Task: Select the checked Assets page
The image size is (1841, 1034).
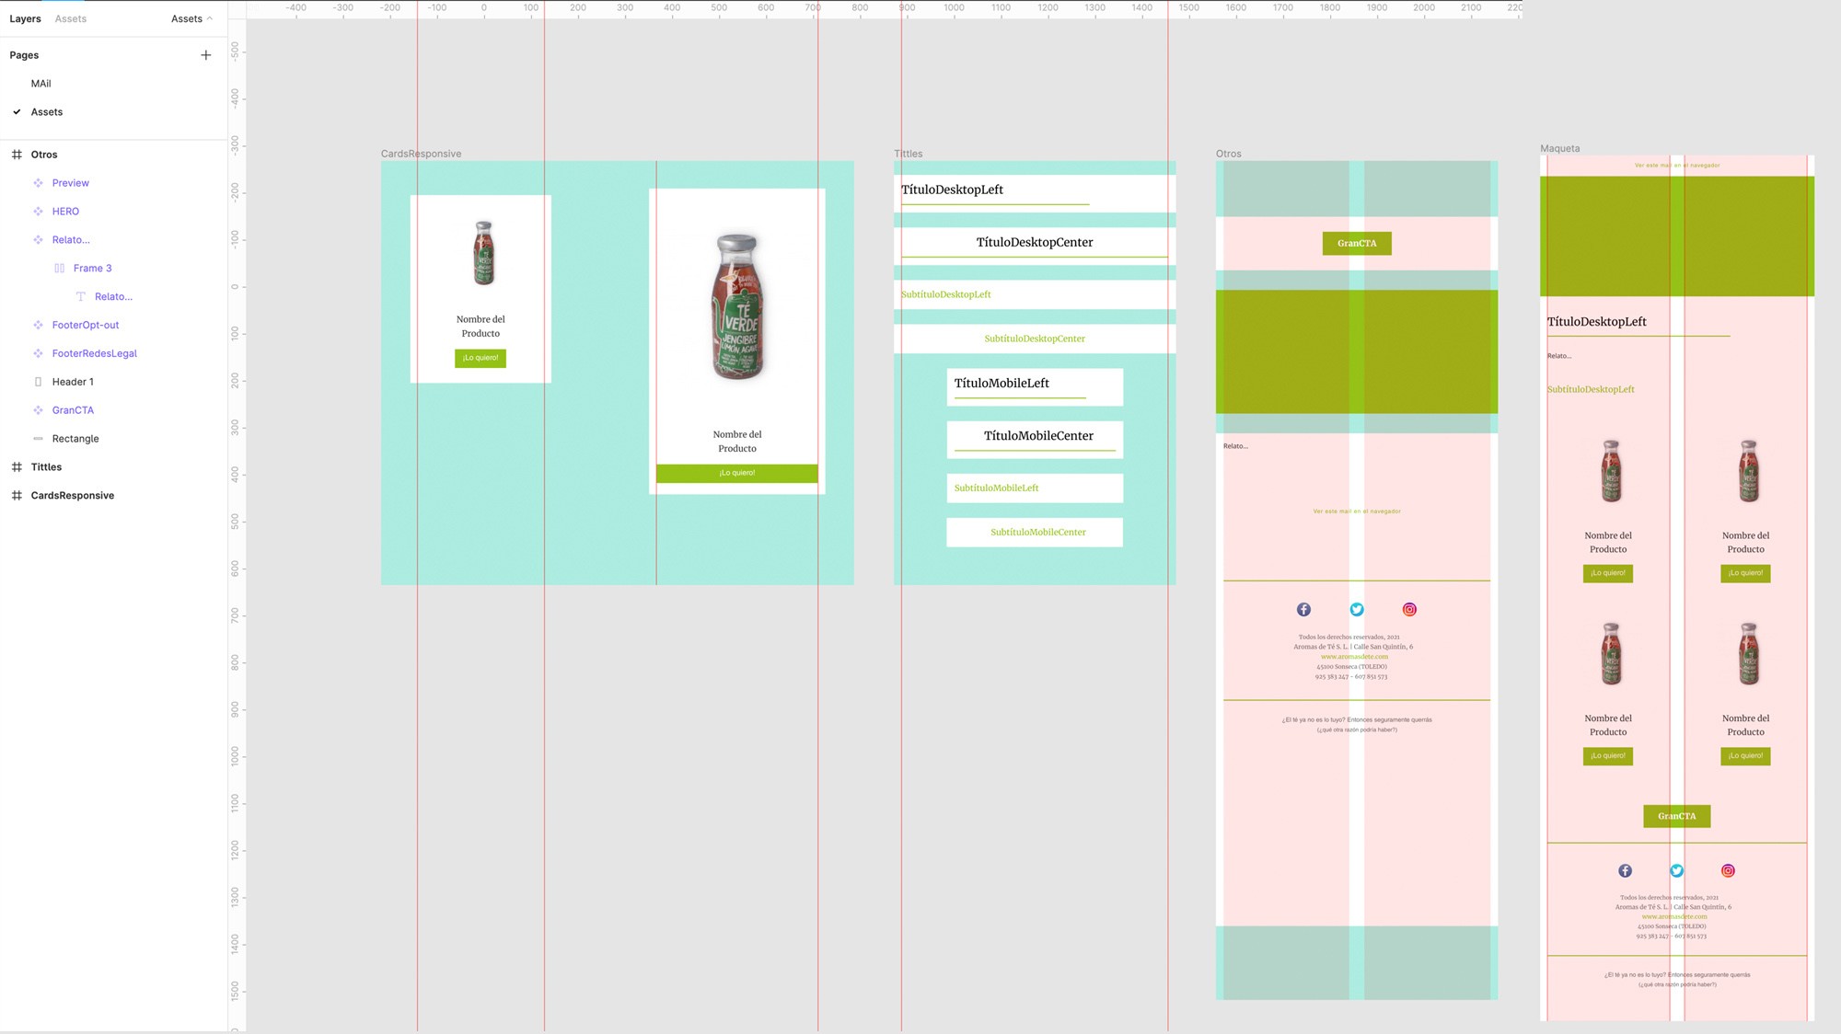Action: pos(47,112)
